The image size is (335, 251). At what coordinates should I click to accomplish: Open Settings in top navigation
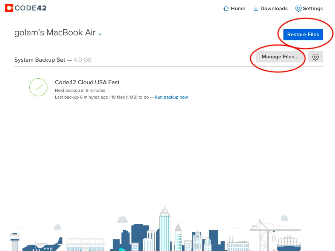point(309,9)
